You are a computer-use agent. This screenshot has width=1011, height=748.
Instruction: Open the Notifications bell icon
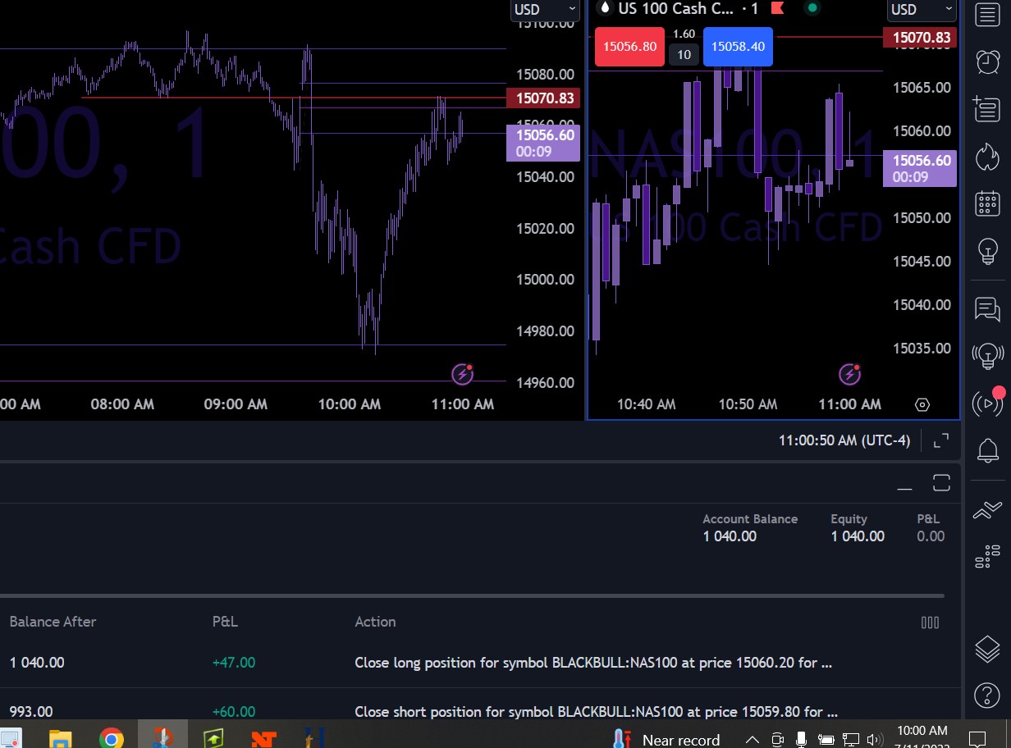click(986, 450)
